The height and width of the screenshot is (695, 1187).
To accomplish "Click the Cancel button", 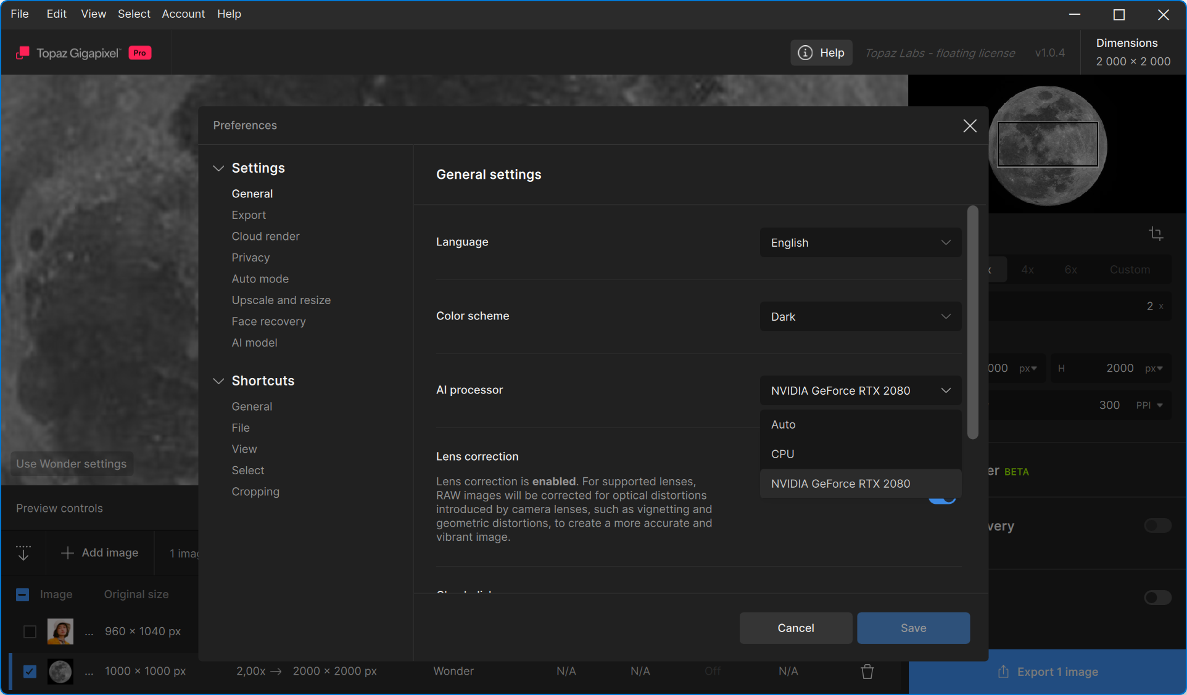I will click(x=795, y=628).
